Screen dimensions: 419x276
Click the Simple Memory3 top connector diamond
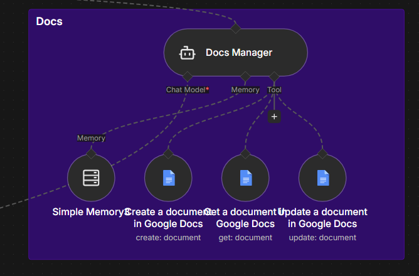91,154
